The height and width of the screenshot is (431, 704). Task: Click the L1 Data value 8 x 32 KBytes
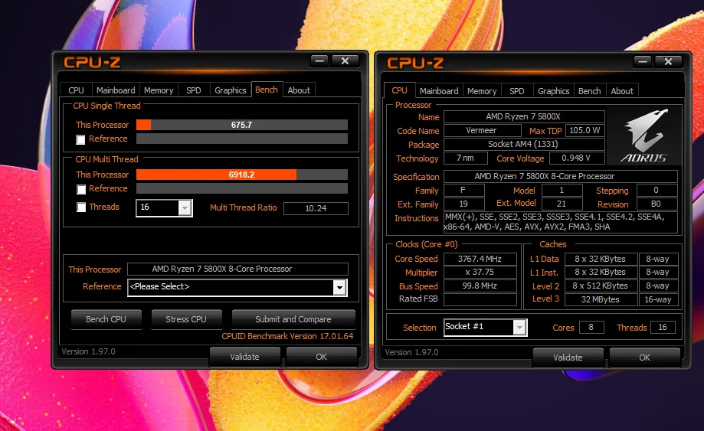pos(601,260)
